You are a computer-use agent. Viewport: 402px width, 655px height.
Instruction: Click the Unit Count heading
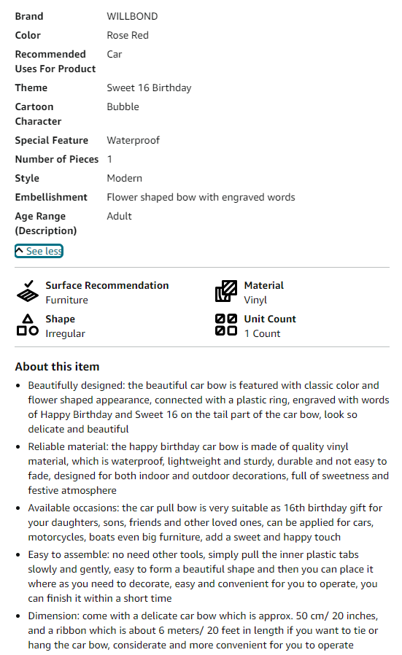pyautogui.click(x=270, y=319)
